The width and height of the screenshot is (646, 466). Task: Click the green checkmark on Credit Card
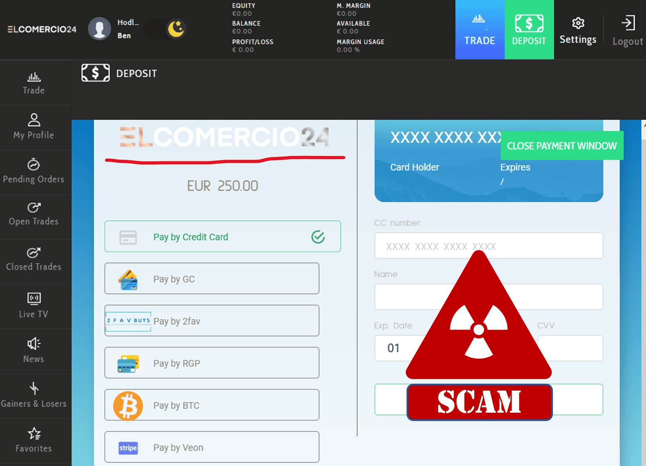(318, 237)
